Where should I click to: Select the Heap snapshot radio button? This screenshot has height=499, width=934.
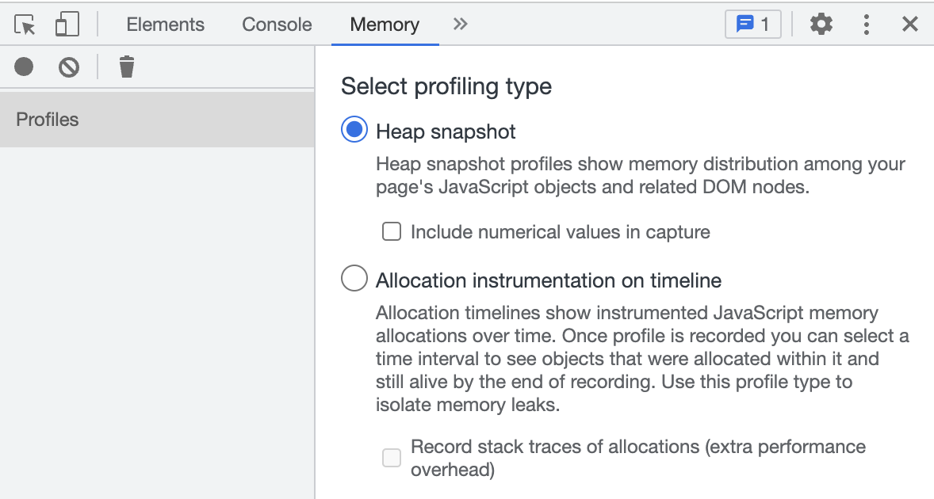pyautogui.click(x=354, y=130)
